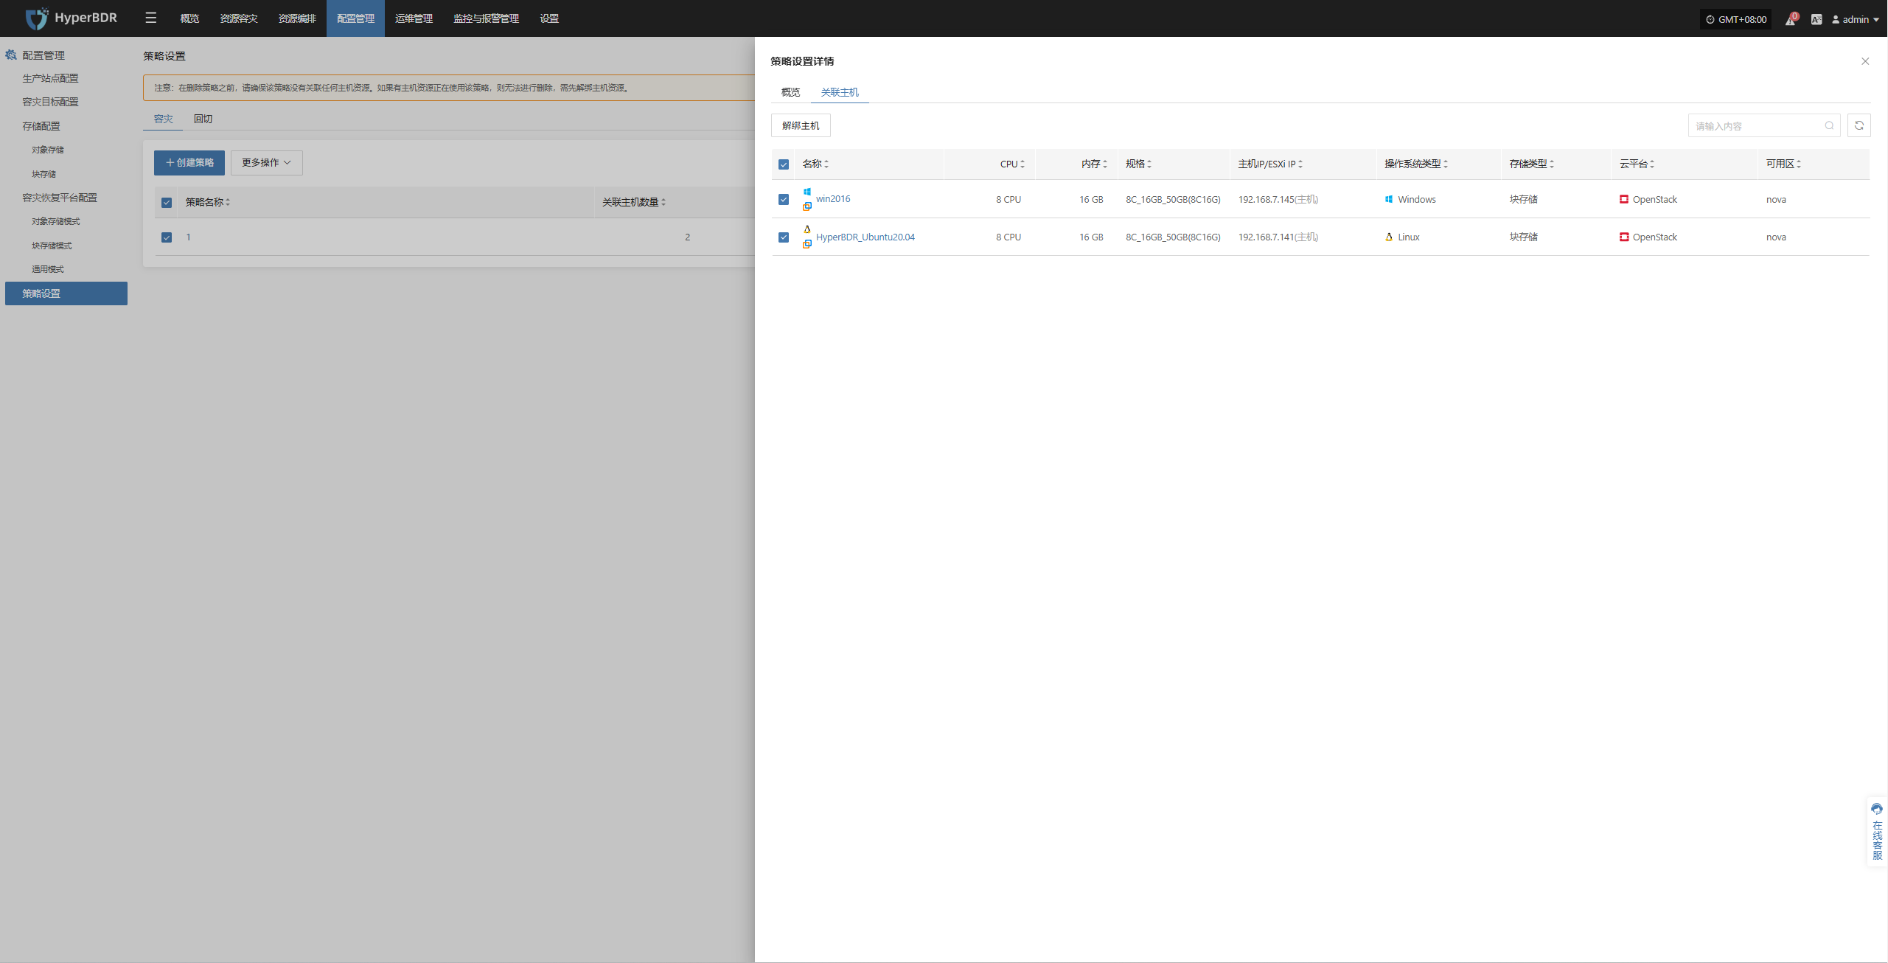1888x963 pixels.
Task: Open 监控与报警管理 in top navigation
Action: (486, 18)
